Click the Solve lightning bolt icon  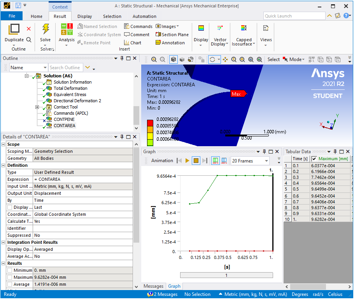46,29
